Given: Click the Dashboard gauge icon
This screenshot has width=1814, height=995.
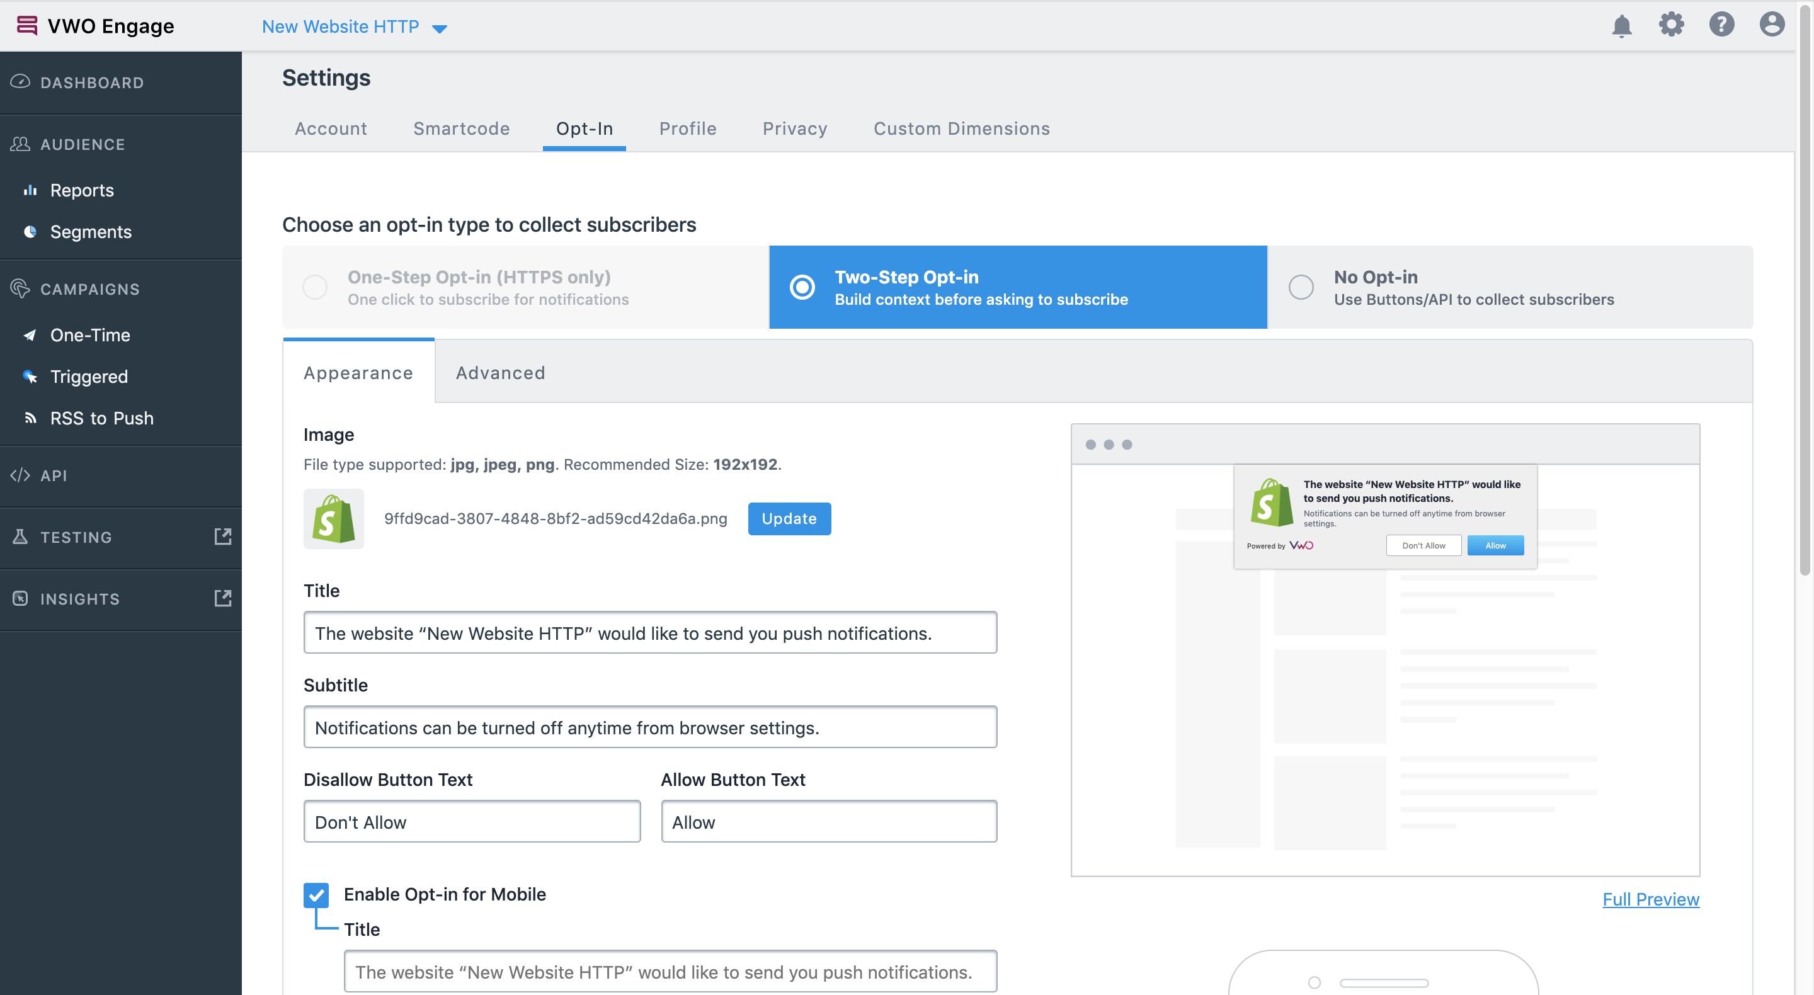Looking at the screenshot, I should (x=20, y=82).
